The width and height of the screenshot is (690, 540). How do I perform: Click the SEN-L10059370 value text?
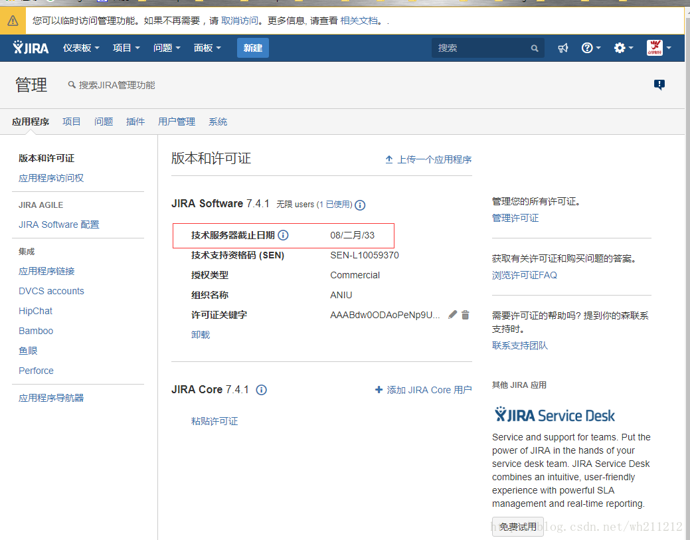pyautogui.click(x=365, y=255)
